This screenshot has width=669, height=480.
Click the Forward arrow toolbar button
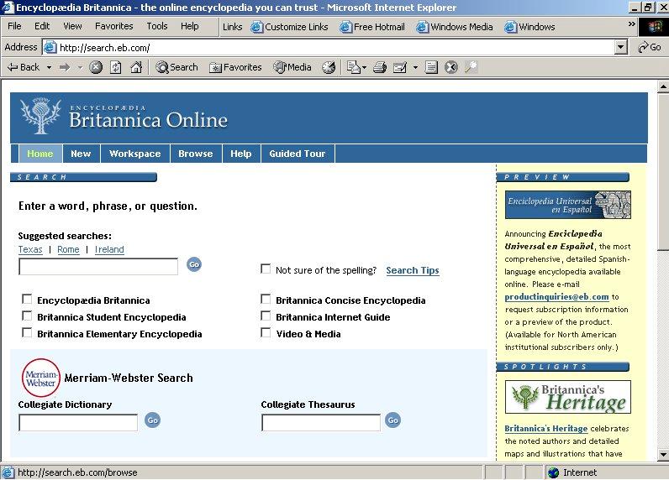tap(65, 67)
